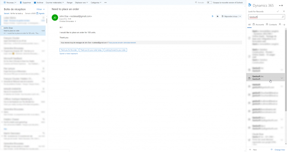Image resolution: width=287 pixels, height=152 pixels.
Task: Click Change View in Dynamics pane
Action: point(278,150)
